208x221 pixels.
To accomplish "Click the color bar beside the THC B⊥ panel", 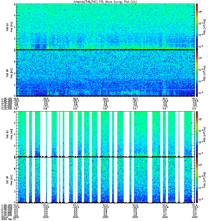I will [197, 134].
